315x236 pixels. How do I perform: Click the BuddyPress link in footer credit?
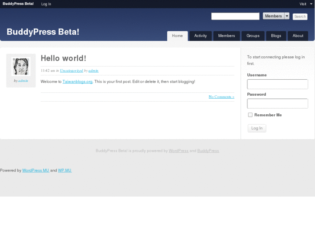point(208,151)
